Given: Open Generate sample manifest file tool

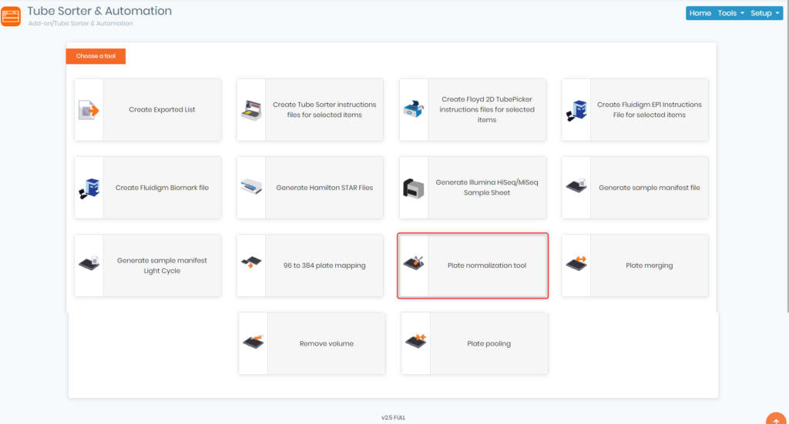Looking at the screenshot, I should (x=635, y=188).
